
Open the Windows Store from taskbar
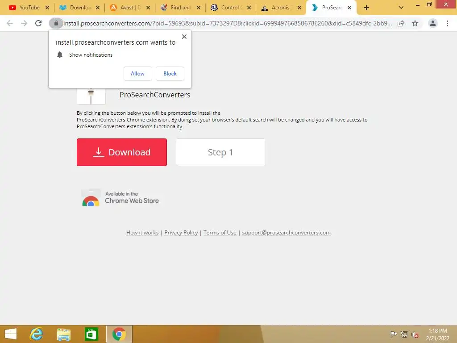tap(91, 334)
